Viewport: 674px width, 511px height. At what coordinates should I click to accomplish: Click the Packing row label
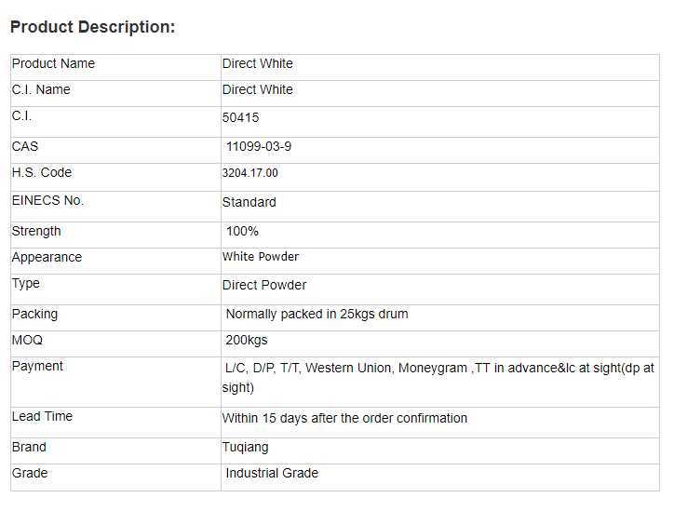point(34,315)
